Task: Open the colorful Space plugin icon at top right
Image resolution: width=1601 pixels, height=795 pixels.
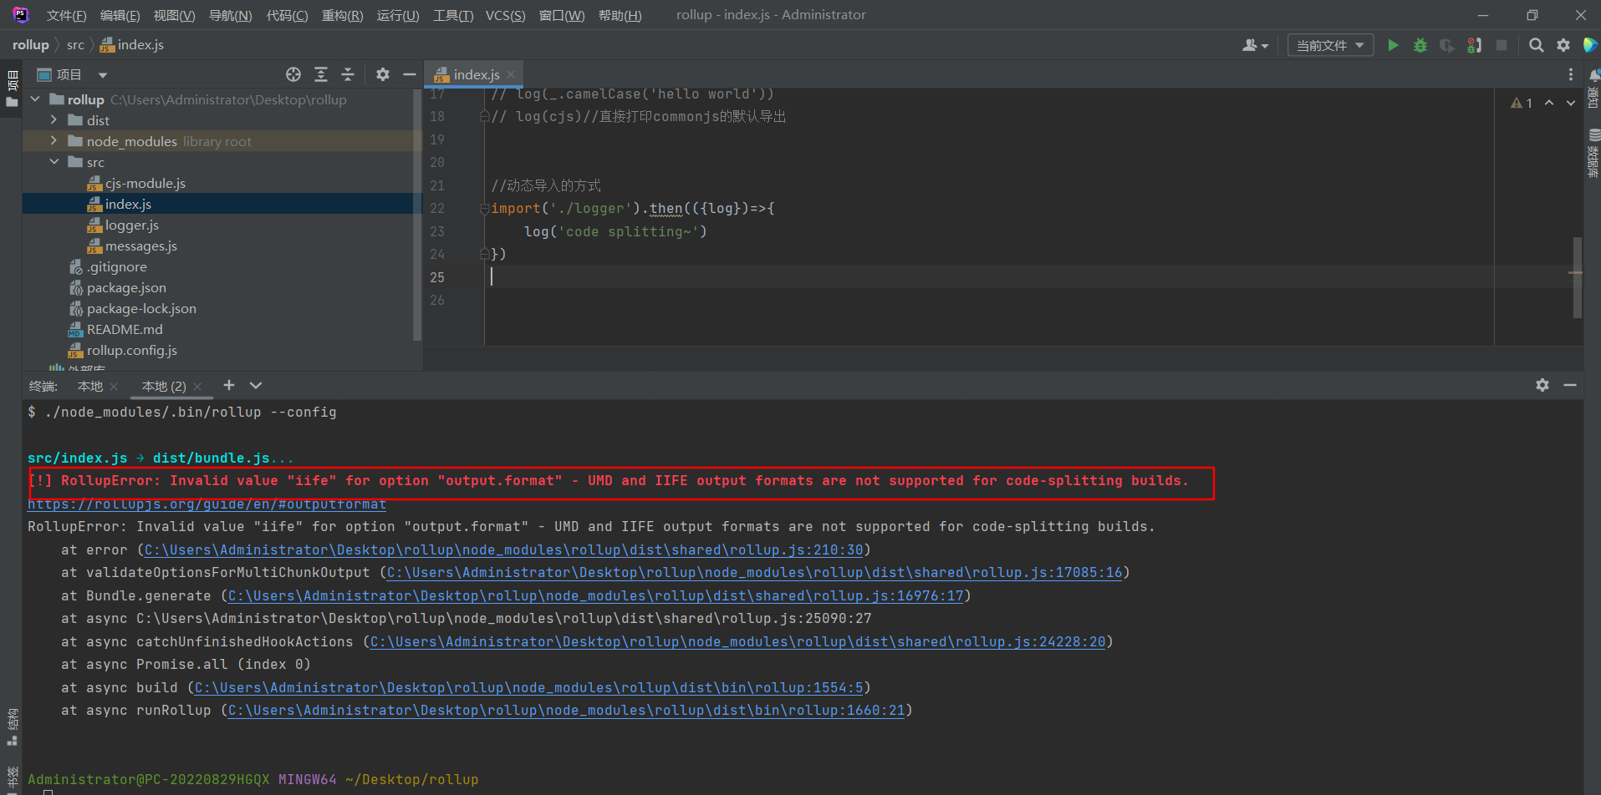Action: pos(1590,45)
